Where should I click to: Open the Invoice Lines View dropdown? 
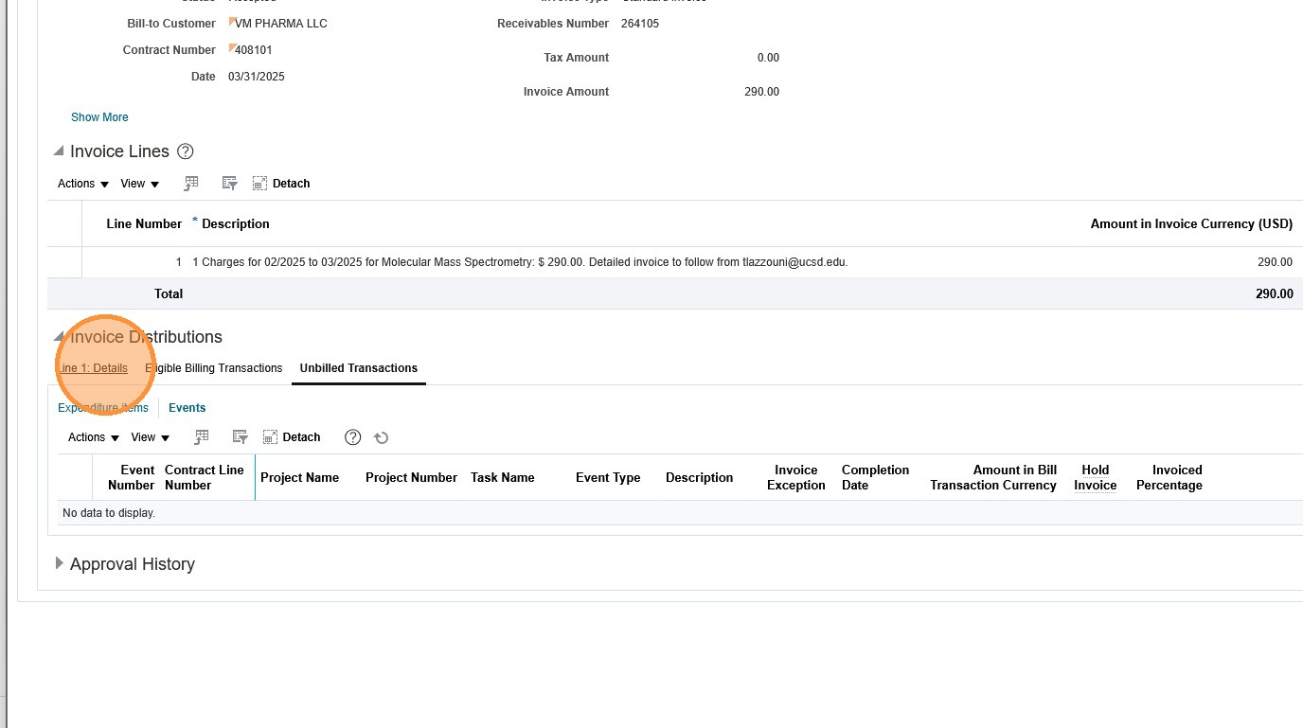[x=140, y=184]
